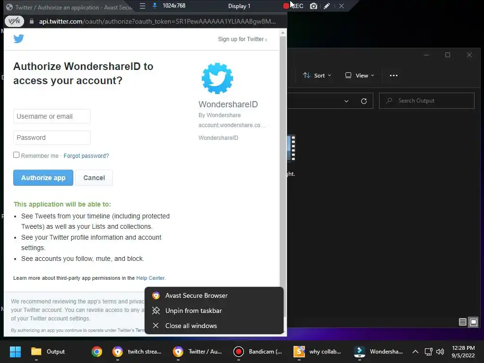Viewport: 484px width, 363px height.
Task: Switch to Output folder taskbar item
Action: 48,352
